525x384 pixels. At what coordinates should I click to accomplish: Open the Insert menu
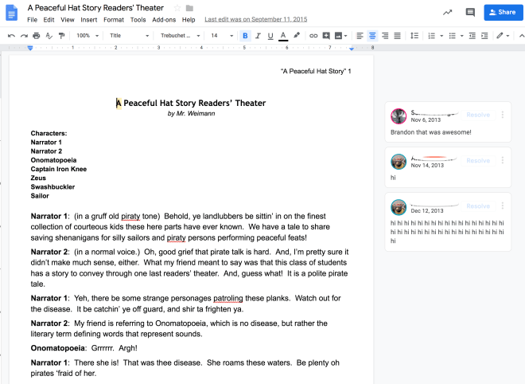pos(88,19)
